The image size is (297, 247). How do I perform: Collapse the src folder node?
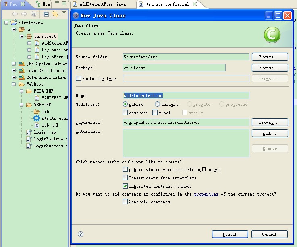(x=14, y=29)
